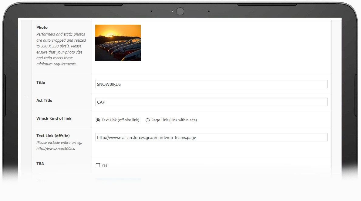361x201 pixels.
Task: Click the "TBA" field label
Action: 40,164
